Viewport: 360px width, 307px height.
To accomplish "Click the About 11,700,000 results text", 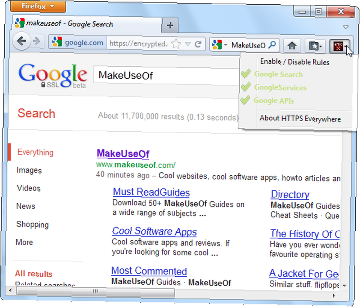I will (168, 117).
